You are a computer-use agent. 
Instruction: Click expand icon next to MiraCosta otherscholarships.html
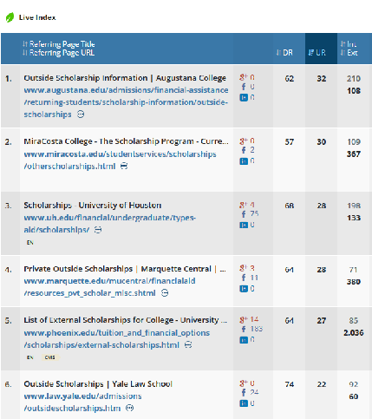click(124, 167)
